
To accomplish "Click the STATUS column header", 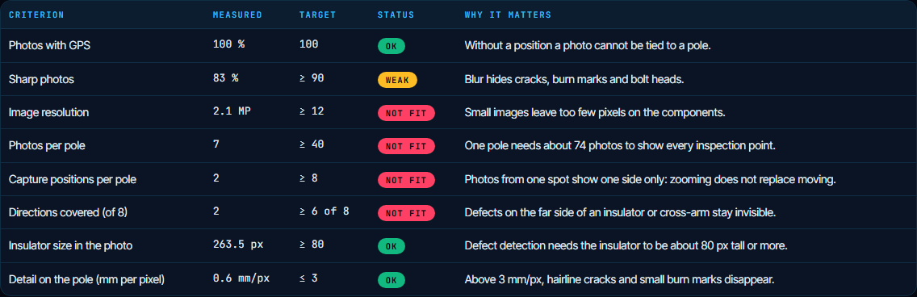I will pos(396,15).
